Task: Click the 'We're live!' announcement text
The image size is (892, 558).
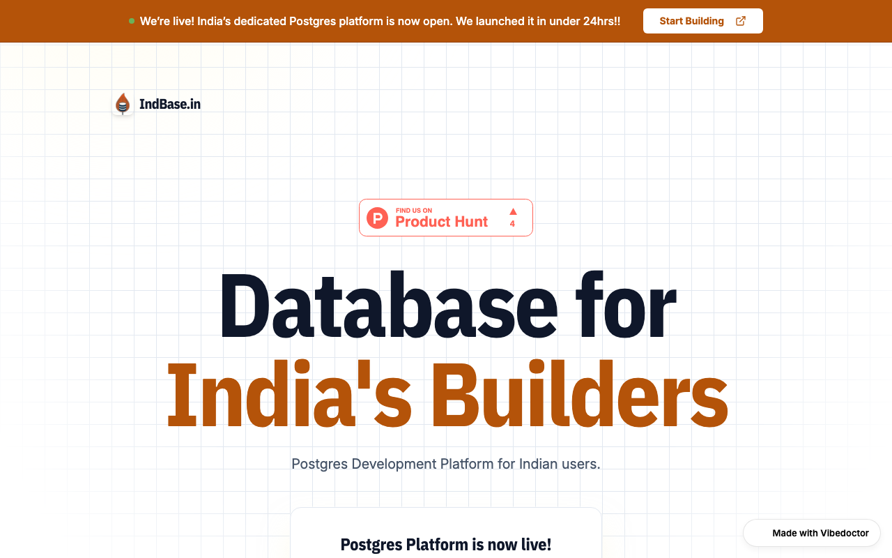Action: click(x=380, y=21)
